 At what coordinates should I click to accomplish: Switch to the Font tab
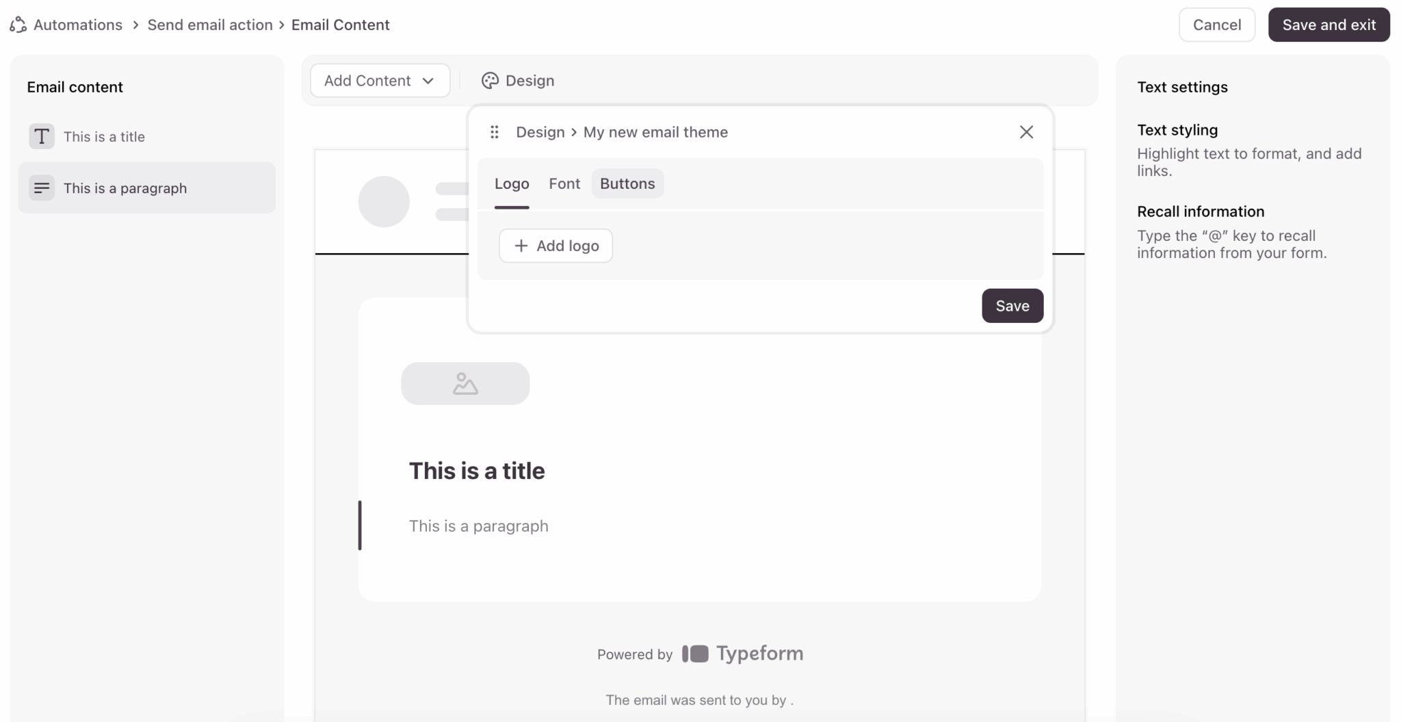[564, 183]
